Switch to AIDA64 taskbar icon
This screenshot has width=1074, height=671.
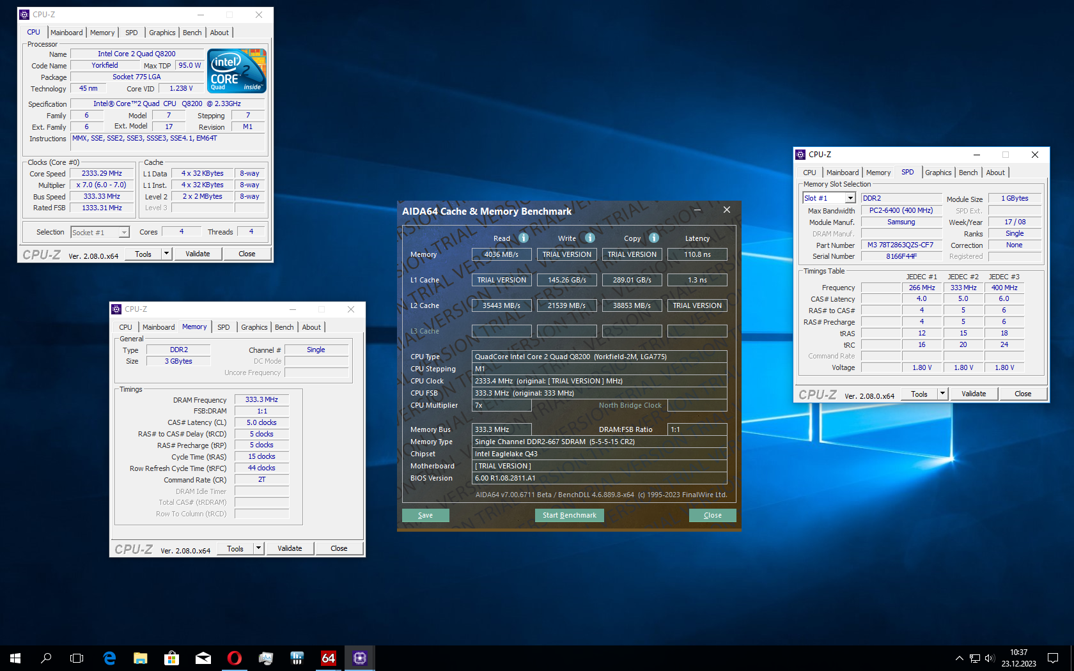click(328, 658)
